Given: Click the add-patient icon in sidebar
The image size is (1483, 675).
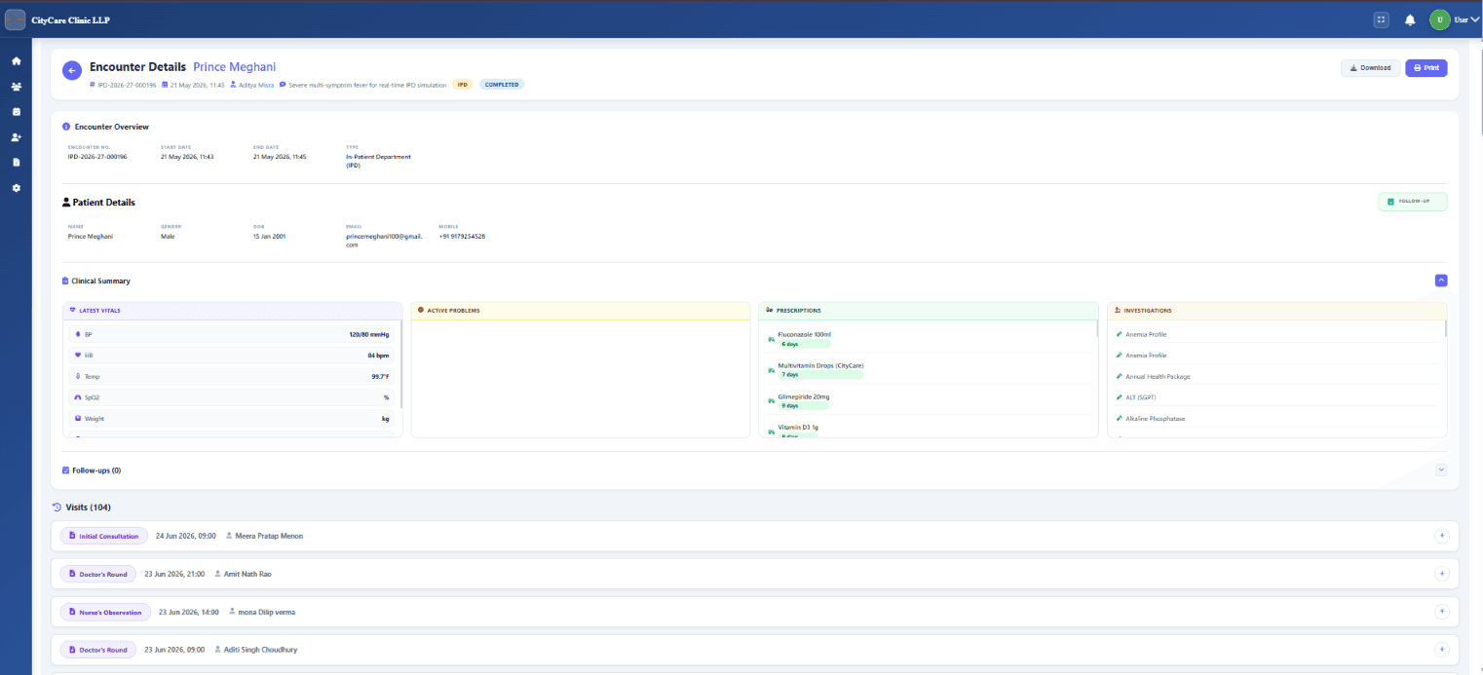Looking at the screenshot, I should (x=16, y=137).
